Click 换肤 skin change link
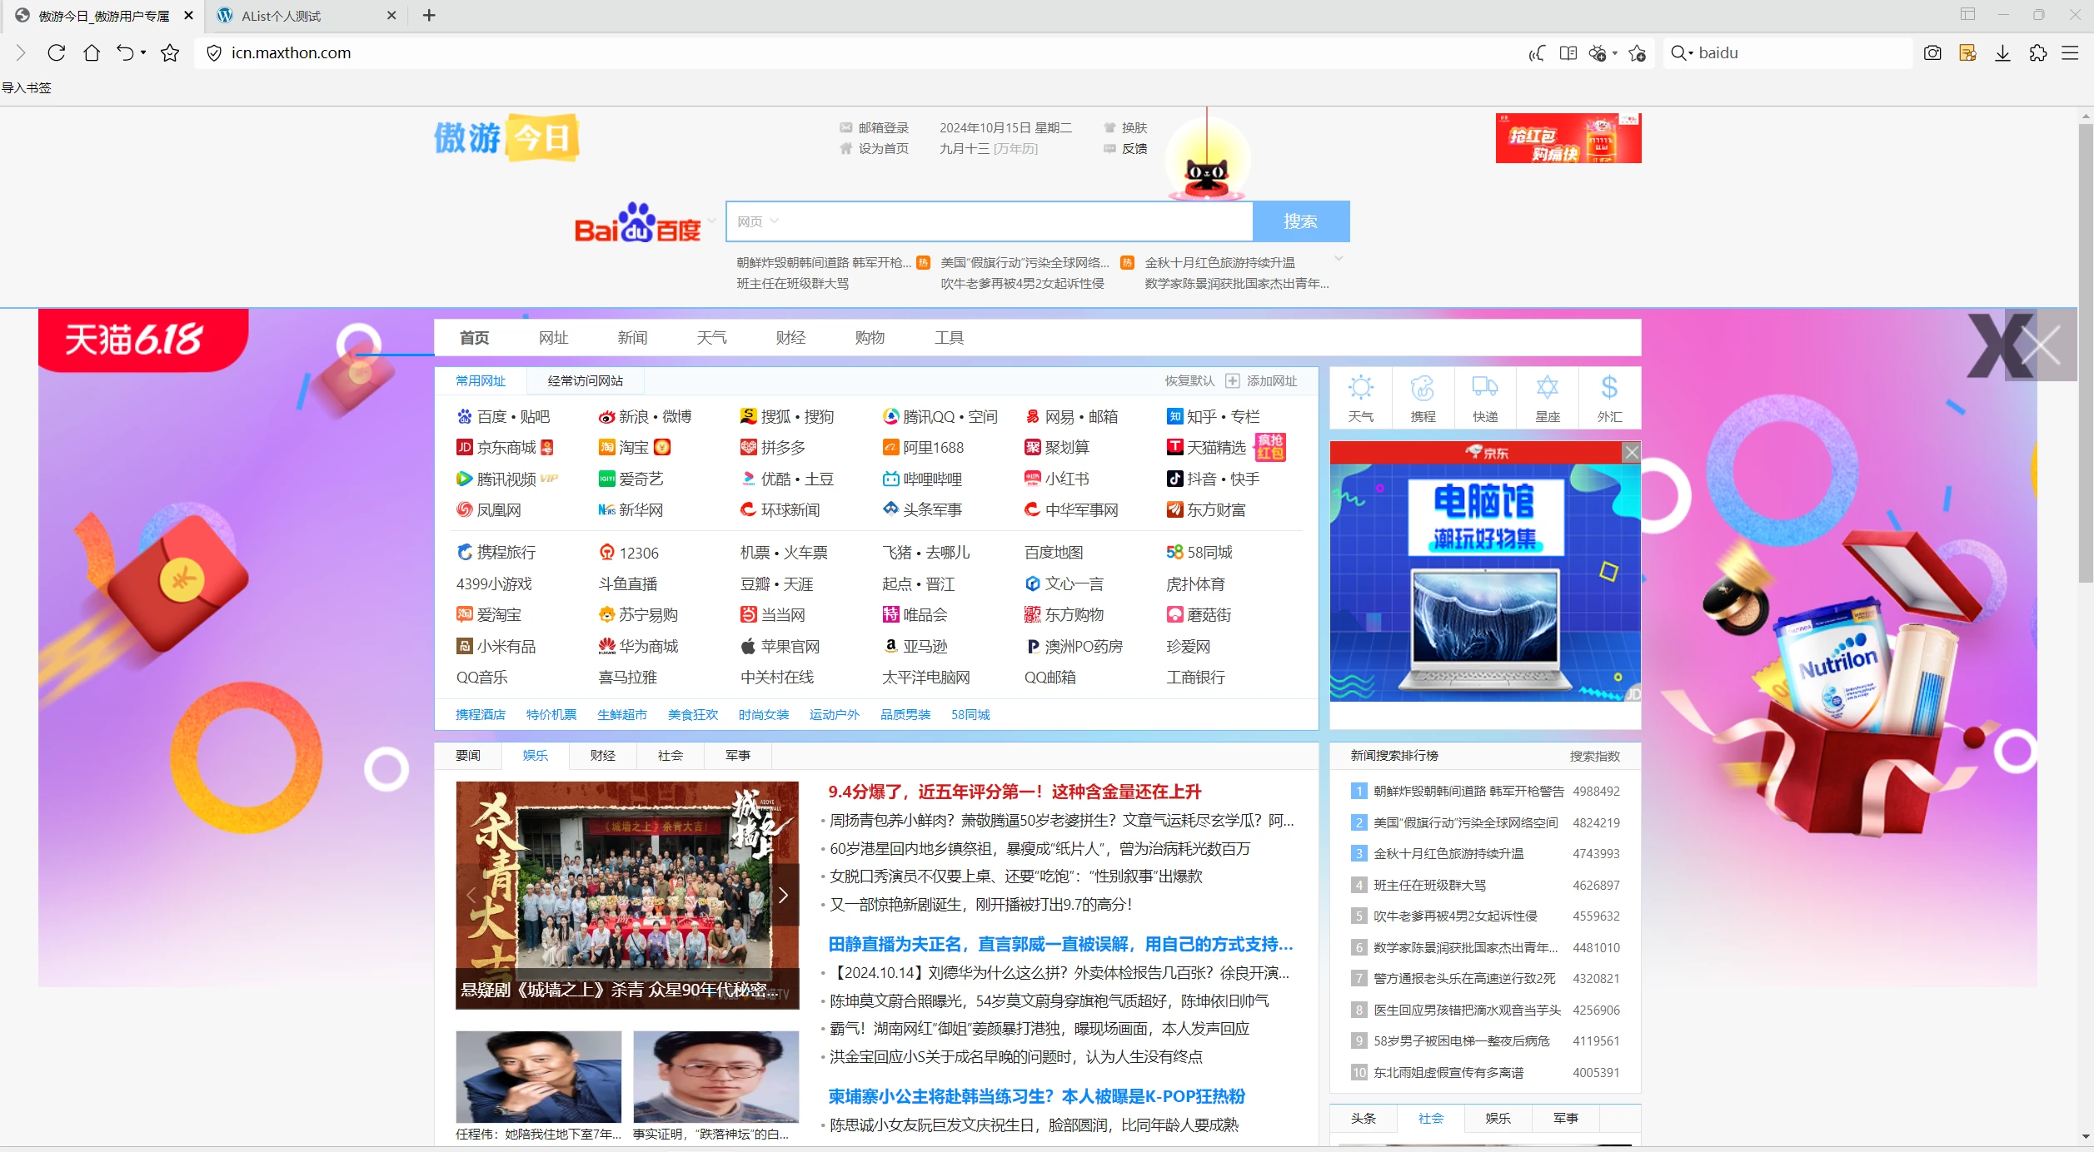 click(x=1126, y=127)
